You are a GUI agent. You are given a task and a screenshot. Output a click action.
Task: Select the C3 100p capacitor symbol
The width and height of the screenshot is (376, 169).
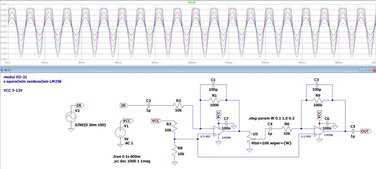pos(316,85)
